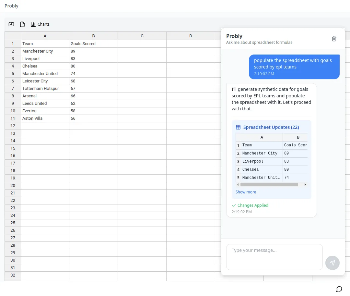Screen dimensions: 350x296
Task: Click right arrow of preview table scrollbar
Action: pos(305,184)
